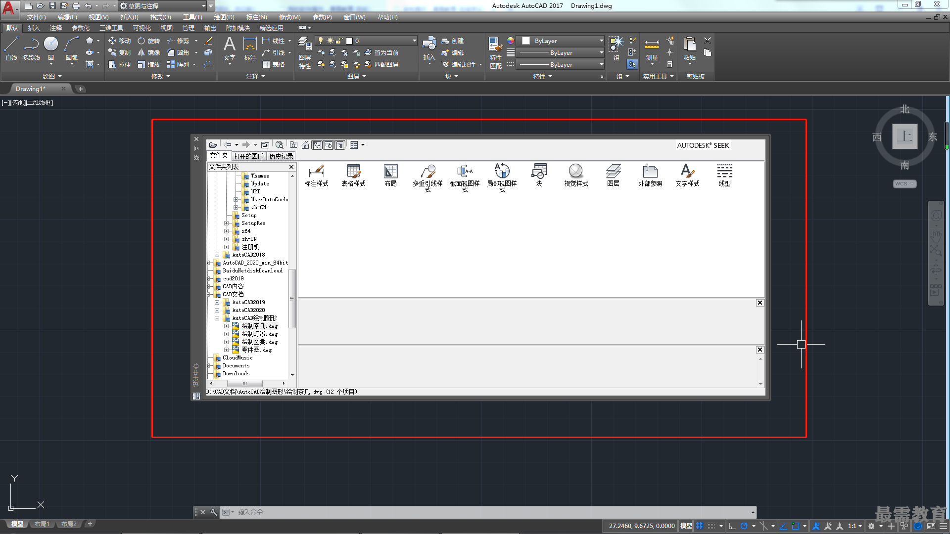Viewport: 950px width, 534px height.
Task: Click the 置为当前 layer button
Action: pos(381,52)
